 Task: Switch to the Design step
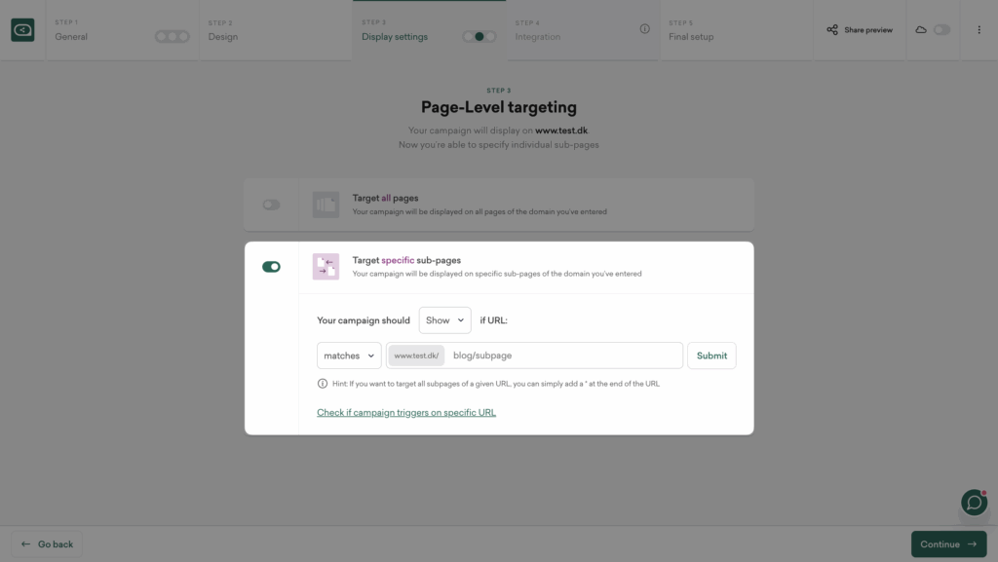(222, 36)
